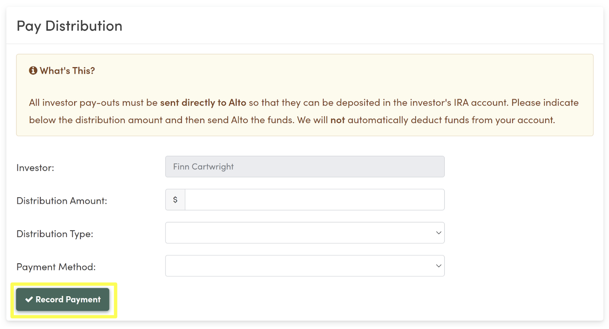Image resolution: width=609 pixels, height=329 pixels.
Task: Click the Distribution Amount label
Action: [x=62, y=201]
